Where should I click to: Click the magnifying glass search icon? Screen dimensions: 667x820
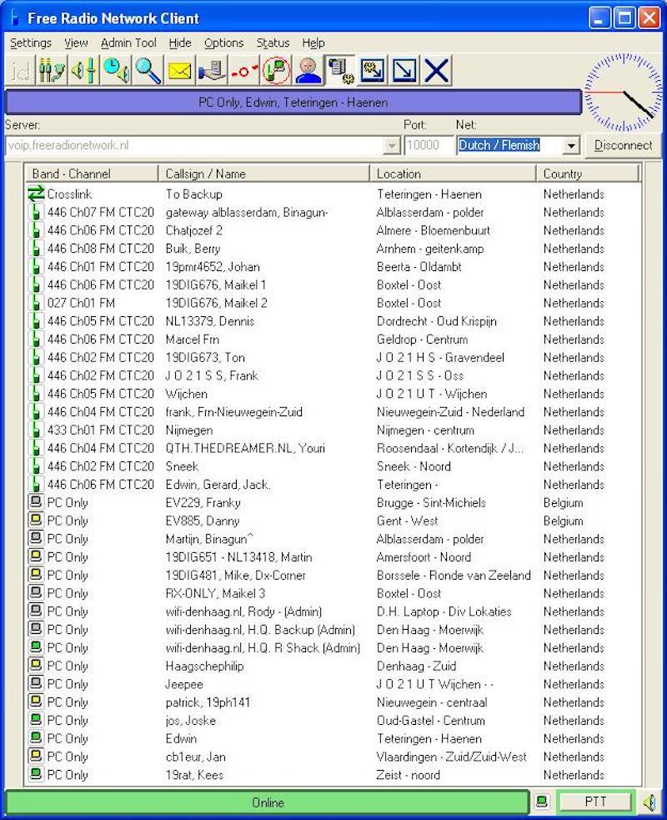click(x=148, y=71)
